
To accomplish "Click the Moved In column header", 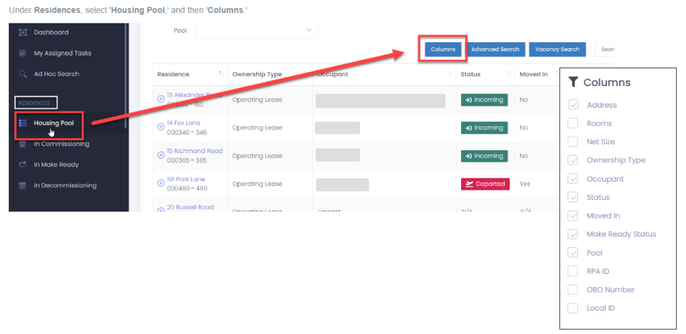I will tap(533, 74).
